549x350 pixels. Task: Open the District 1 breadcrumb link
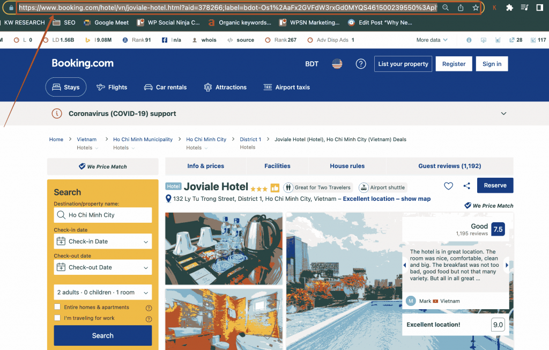[x=250, y=139]
